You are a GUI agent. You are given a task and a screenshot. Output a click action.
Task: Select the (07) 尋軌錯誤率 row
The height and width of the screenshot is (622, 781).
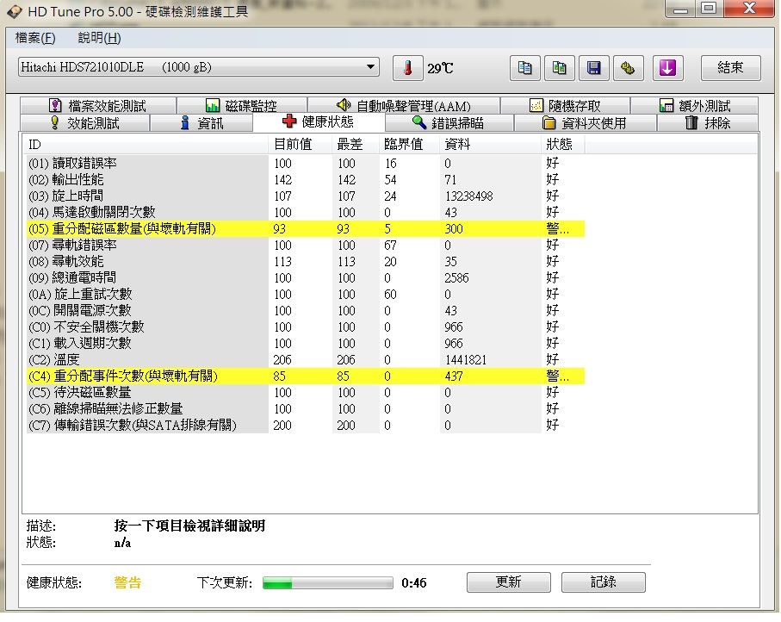tap(306, 246)
